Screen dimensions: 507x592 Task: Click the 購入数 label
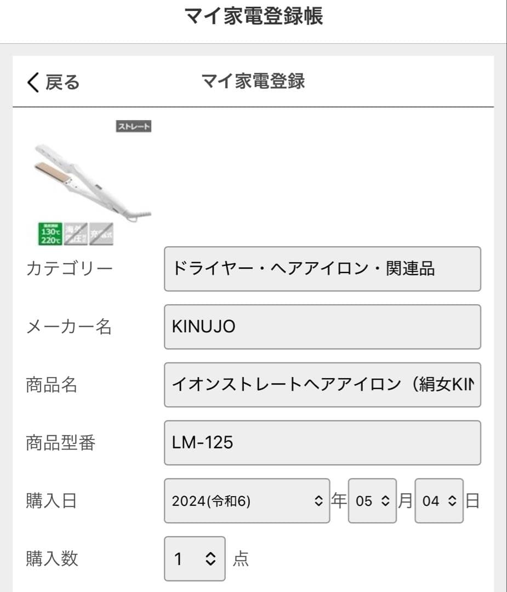(x=52, y=559)
